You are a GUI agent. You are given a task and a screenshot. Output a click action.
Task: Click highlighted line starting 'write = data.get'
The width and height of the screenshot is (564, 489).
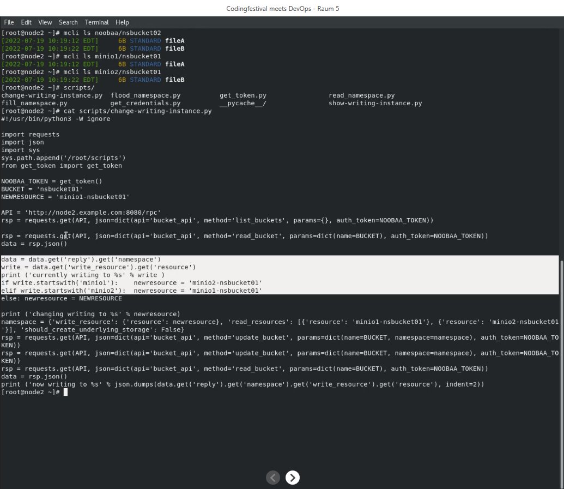99,267
